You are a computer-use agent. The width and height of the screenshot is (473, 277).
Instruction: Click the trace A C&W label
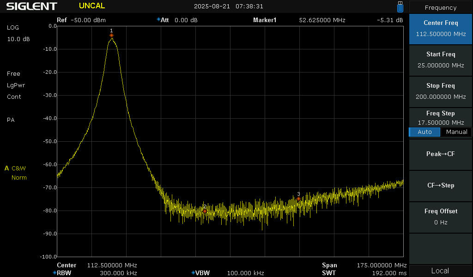[x=15, y=168]
